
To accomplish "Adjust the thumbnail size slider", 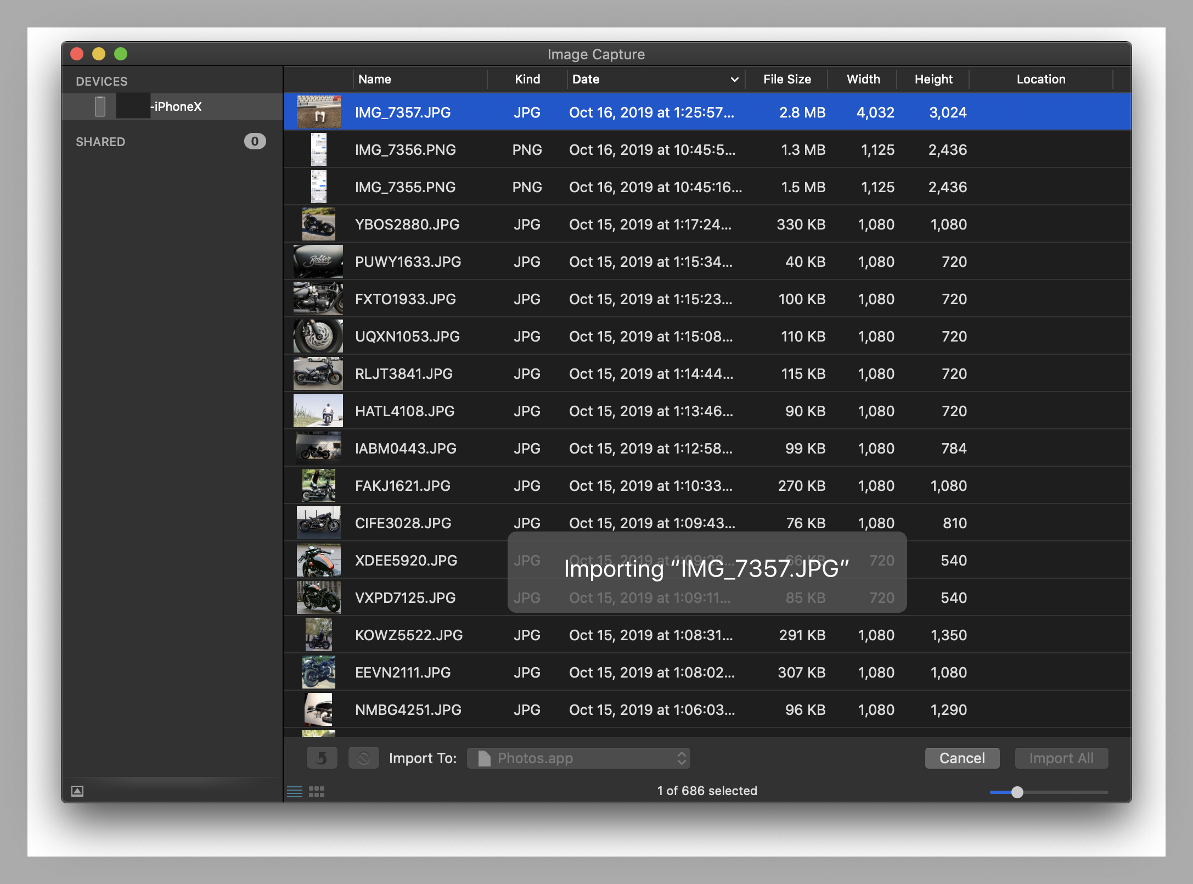I will click(1017, 792).
